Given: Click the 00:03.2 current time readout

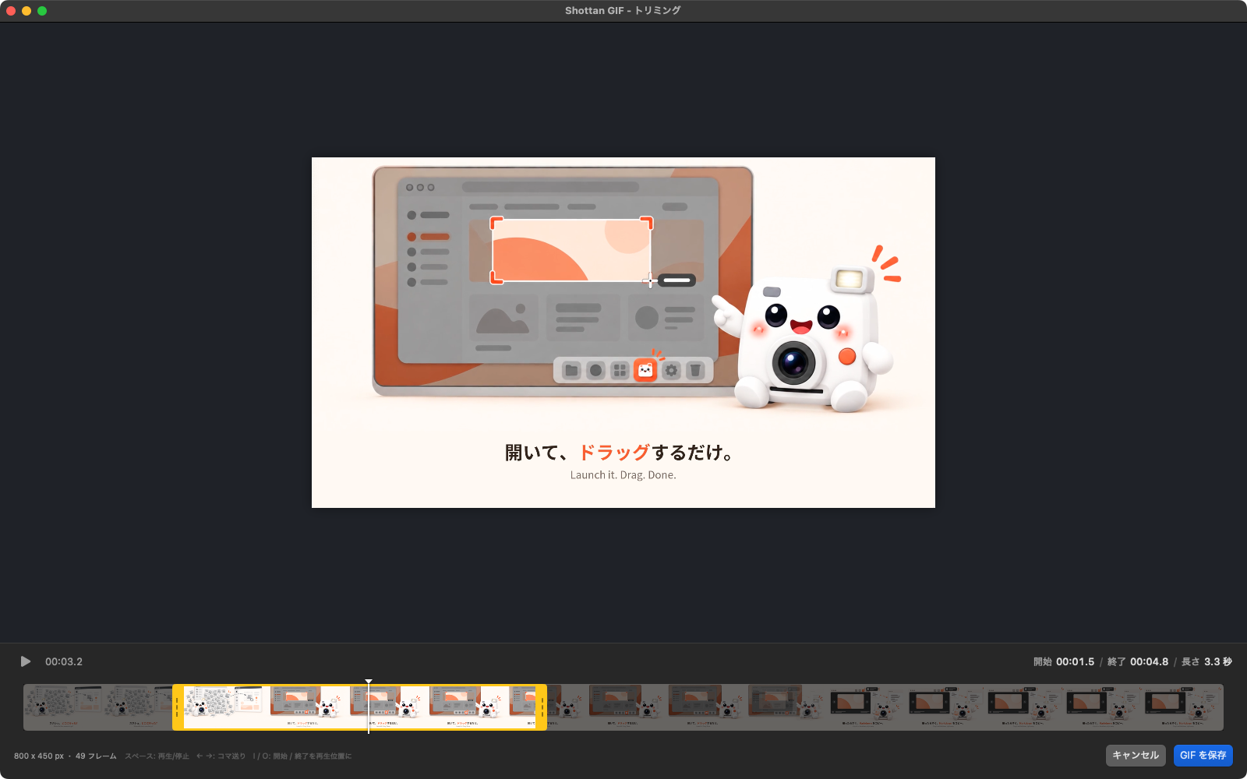Looking at the screenshot, I should (x=64, y=661).
